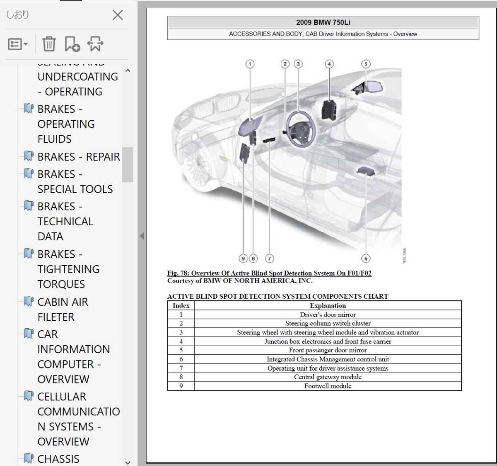Screen dimensions: 497x466
Task: Click bookmark icon beside BRAKES - TIGHTENING TORQUES
Action: (x=29, y=254)
